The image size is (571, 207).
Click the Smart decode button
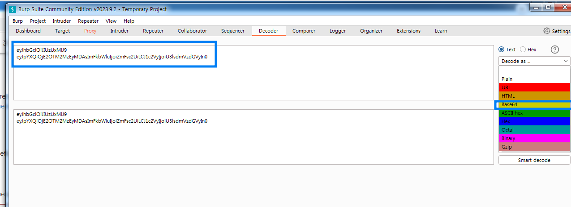point(534,160)
